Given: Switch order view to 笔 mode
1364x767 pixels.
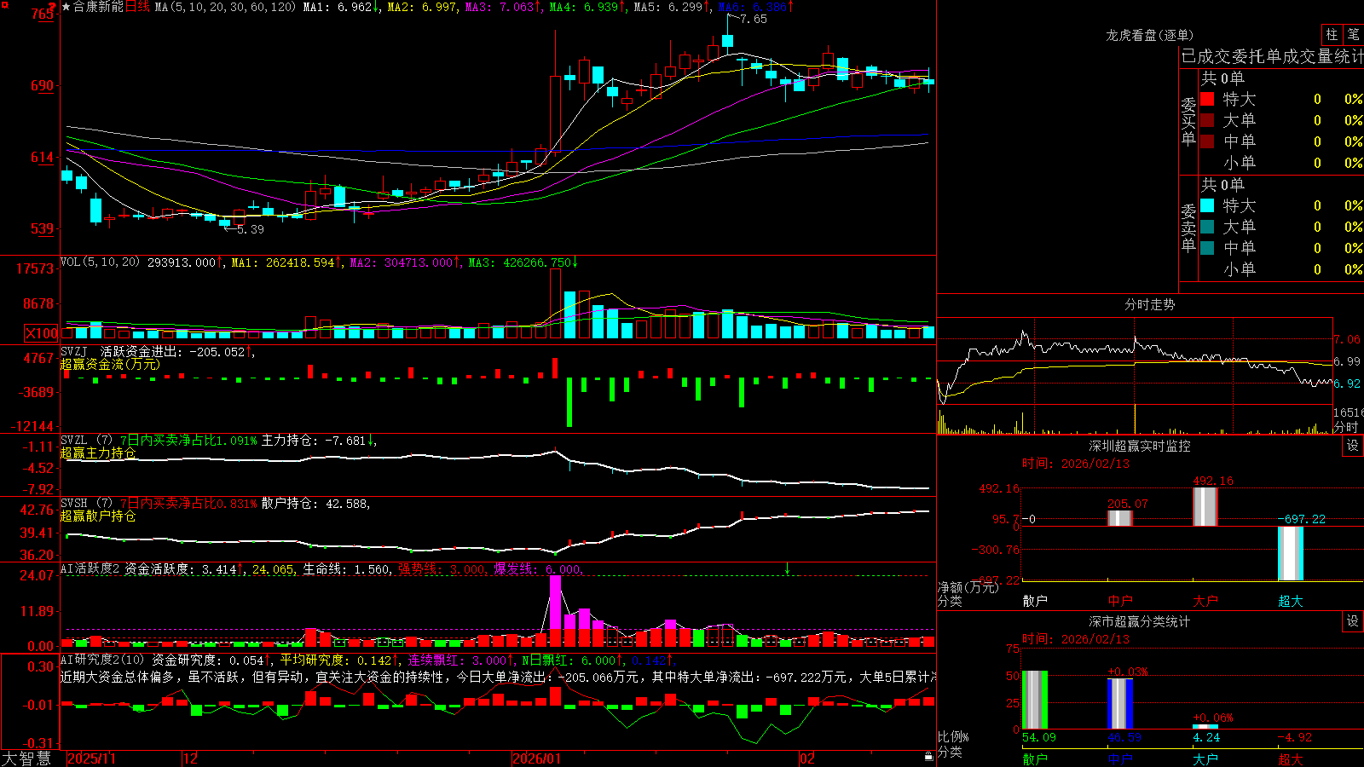Looking at the screenshot, I should click(x=1353, y=34).
